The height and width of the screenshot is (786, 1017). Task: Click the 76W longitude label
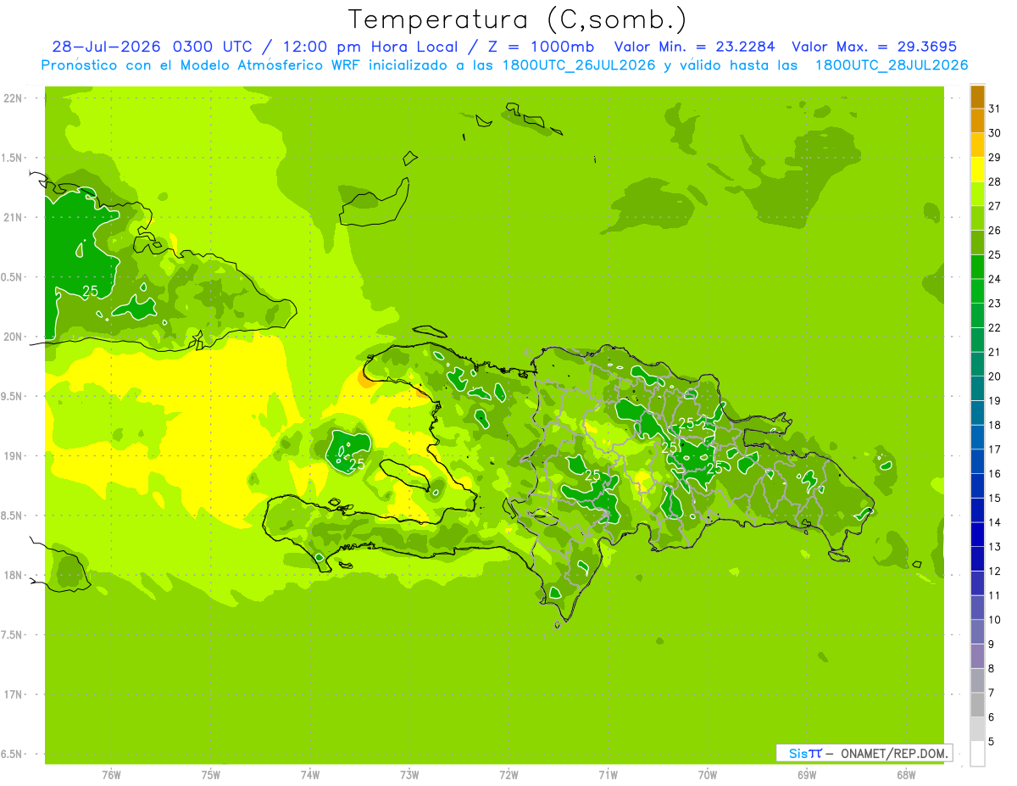point(111,775)
